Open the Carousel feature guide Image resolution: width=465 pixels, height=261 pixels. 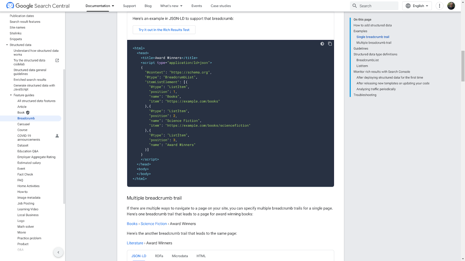point(24,124)
